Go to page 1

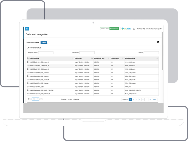pyautogui.click(x=130, y=99)
